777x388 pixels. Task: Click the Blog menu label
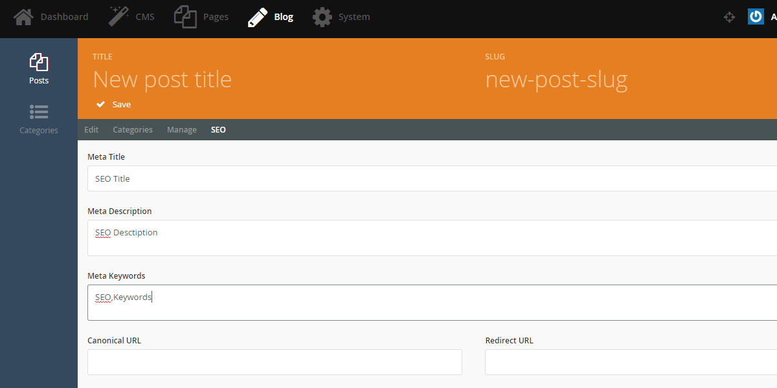284,17
